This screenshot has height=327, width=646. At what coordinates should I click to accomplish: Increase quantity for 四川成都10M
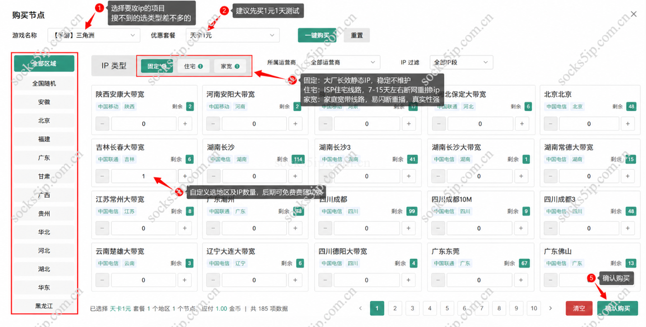click(x=522, y=228)
